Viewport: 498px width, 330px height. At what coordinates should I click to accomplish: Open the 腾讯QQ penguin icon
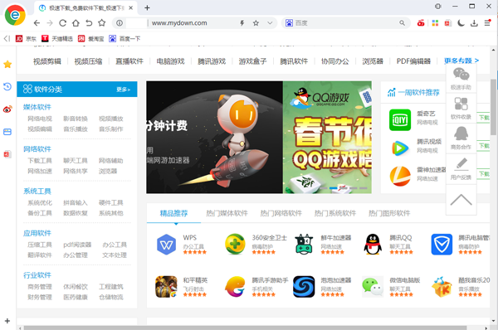pyautogui.click(x=373, y=245)
